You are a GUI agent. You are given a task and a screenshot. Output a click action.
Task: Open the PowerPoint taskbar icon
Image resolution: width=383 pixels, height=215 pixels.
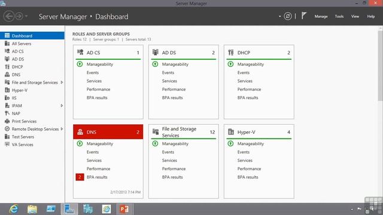coord(124,209)
